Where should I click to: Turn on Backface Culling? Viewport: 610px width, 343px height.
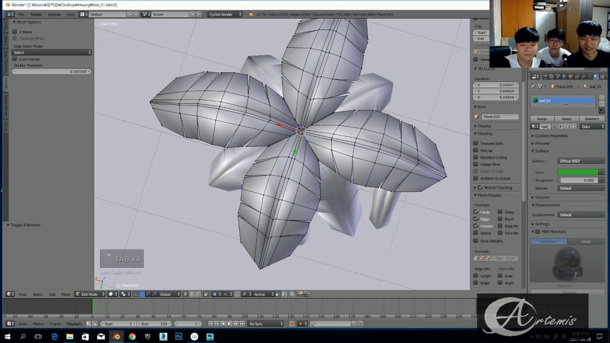tap(476, 158)
